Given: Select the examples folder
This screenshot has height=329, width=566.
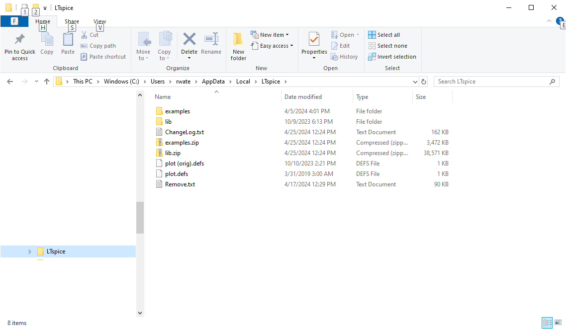Looking at the screenshot, I should coord(177,111).
